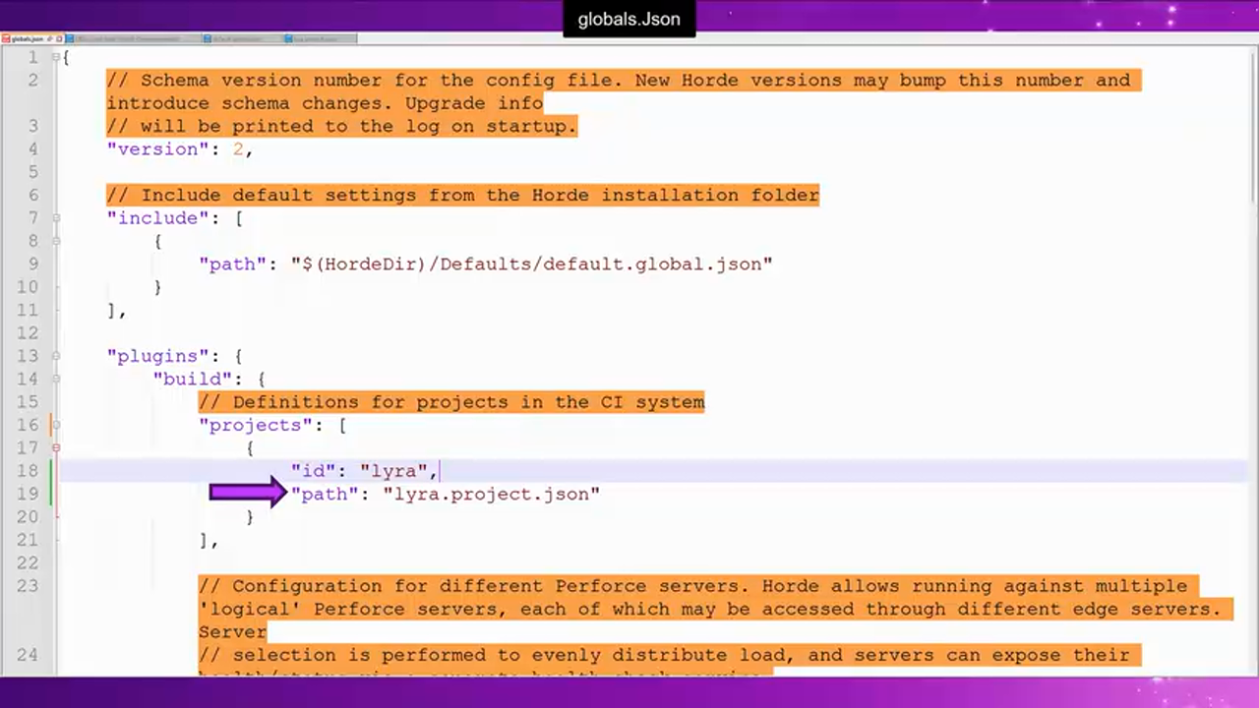Click the small pencil icon beside globals.json label
The image size is (1259, 708).
point(49,39)
